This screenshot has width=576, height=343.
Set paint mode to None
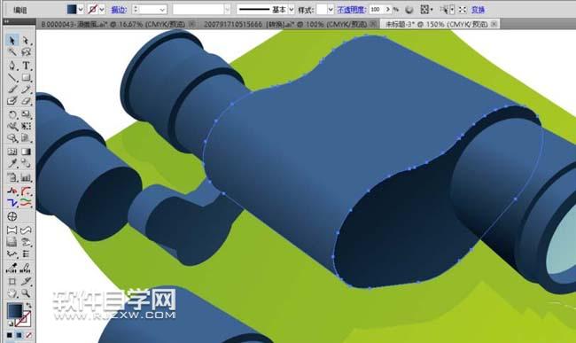click(x=28, y=335)
